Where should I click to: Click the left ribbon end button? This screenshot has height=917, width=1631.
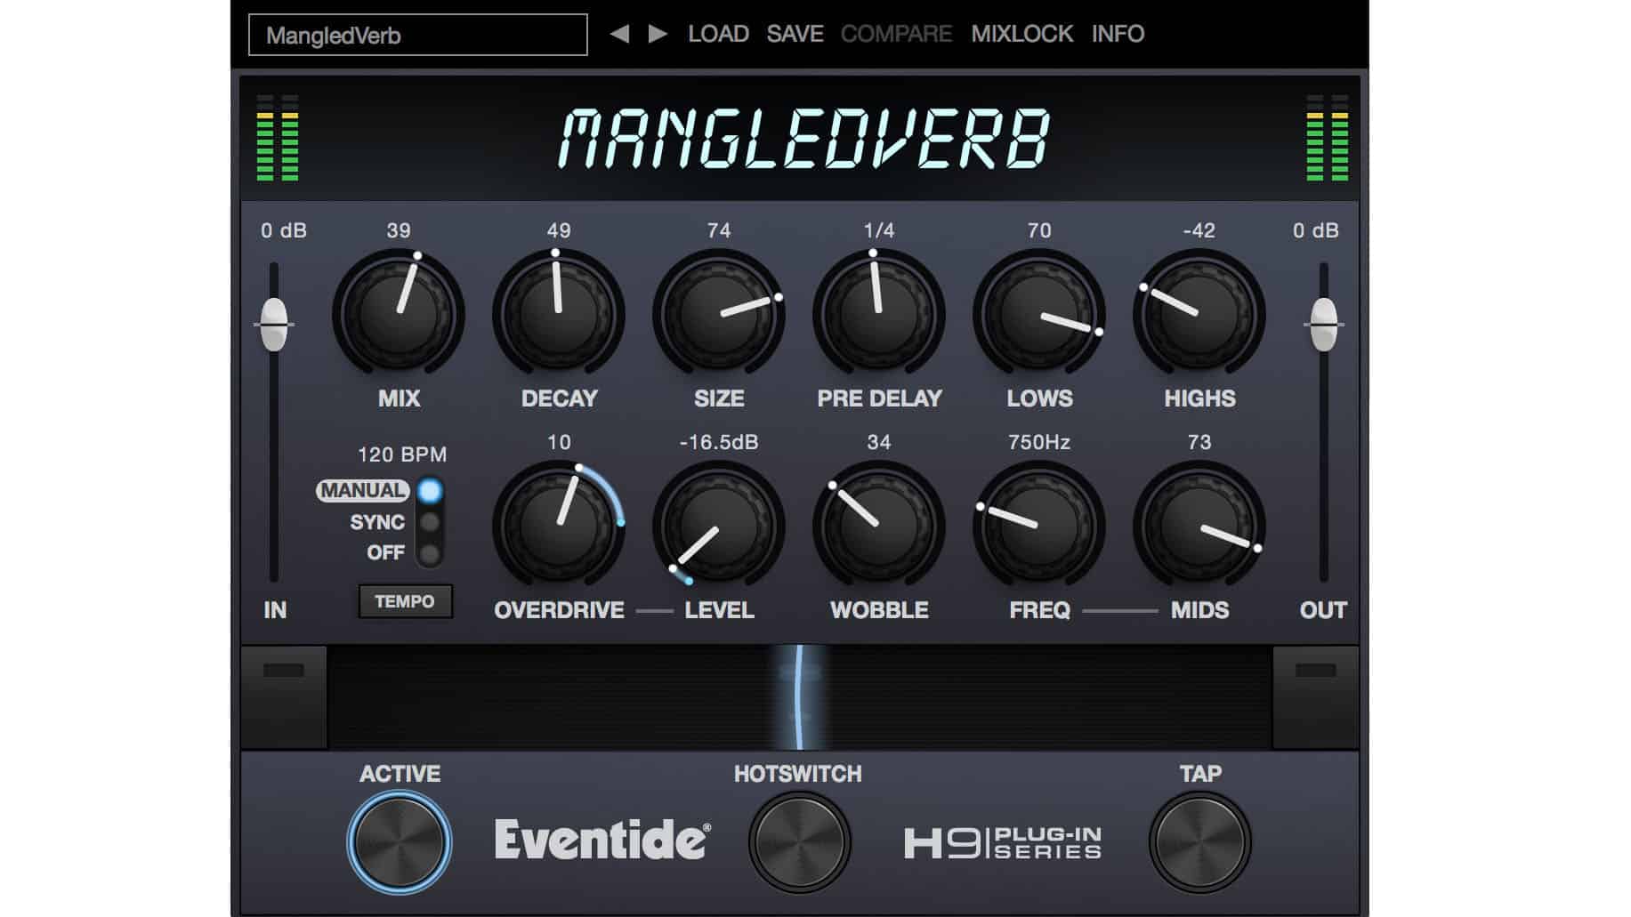(x=284, y=697)
